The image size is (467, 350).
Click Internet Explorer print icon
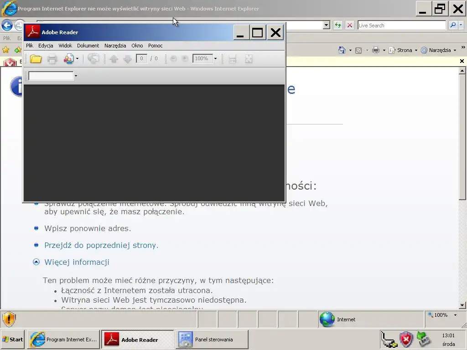(x=376, y=50)
